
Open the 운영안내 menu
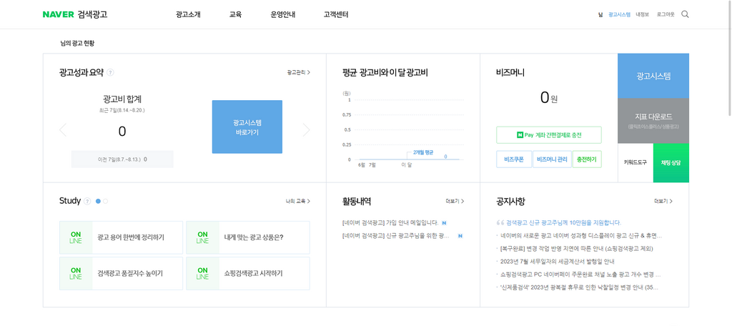pos(283,14)
